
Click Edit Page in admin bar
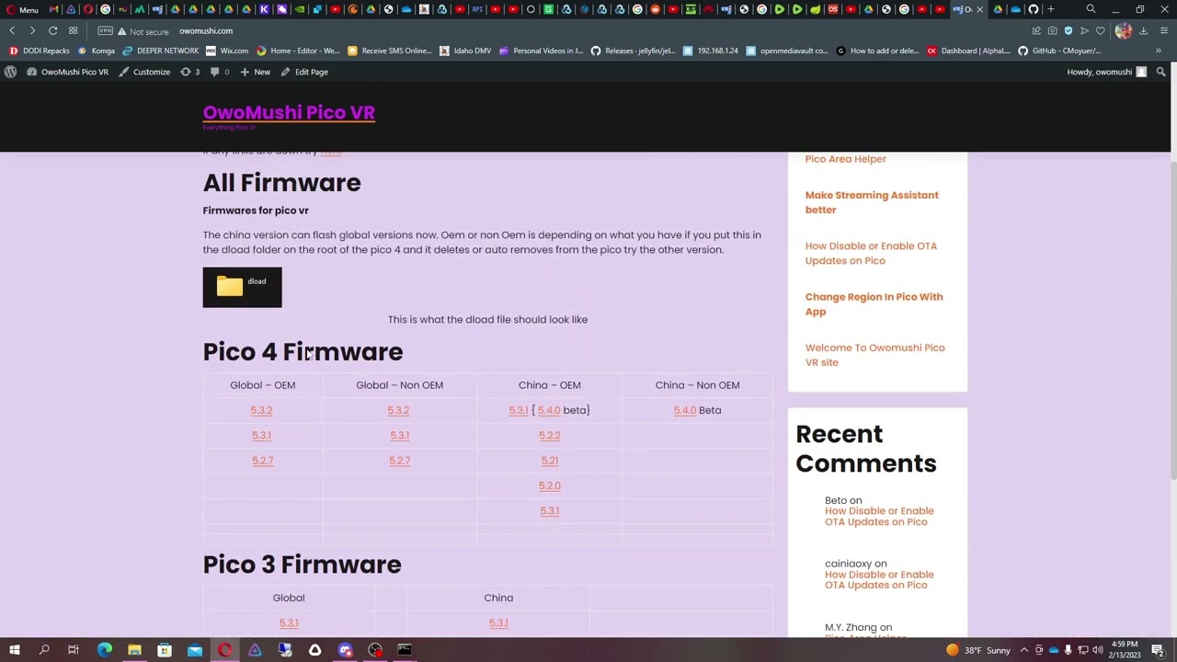304,72
